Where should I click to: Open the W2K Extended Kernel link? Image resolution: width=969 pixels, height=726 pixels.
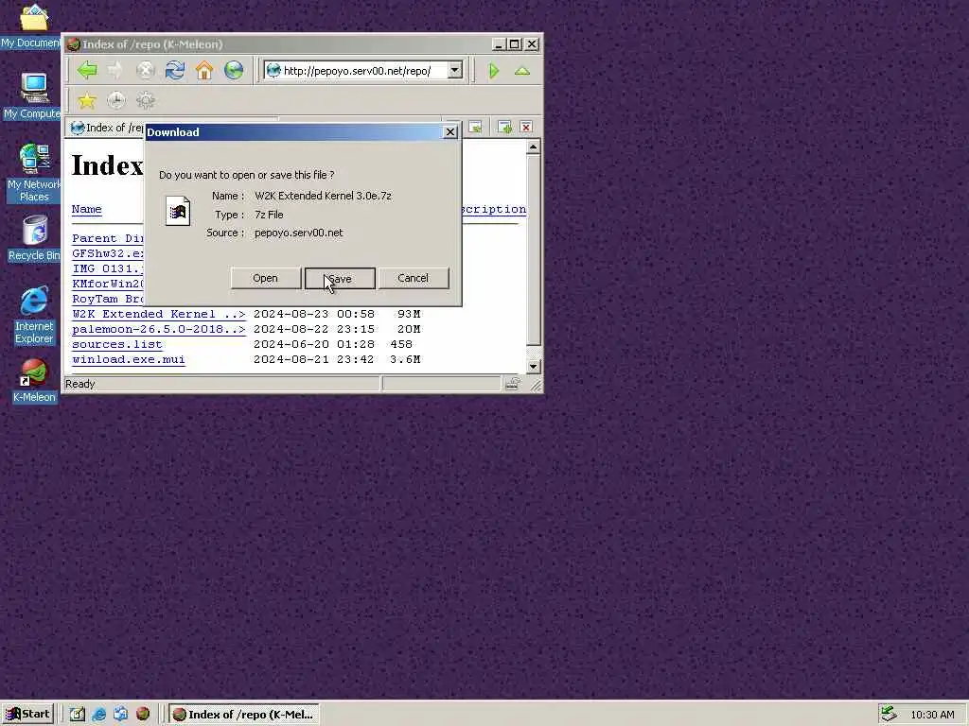[x=158, y=314]
